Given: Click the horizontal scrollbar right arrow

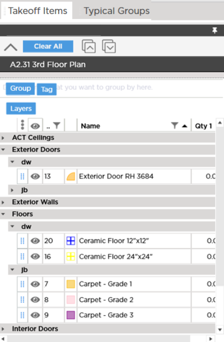Looking at the screenshot, I should [x=211, y=339].
